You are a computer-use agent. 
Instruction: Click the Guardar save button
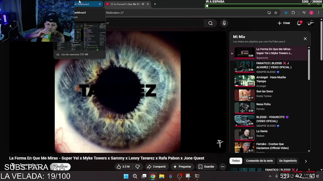pyautogui.click(x=206, y=167)
